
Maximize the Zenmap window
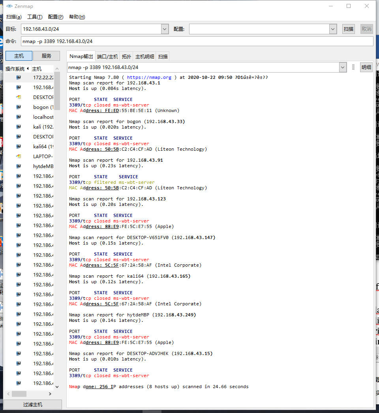[x=349, y=6]
